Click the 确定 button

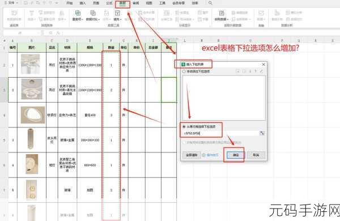click(236, 155)
